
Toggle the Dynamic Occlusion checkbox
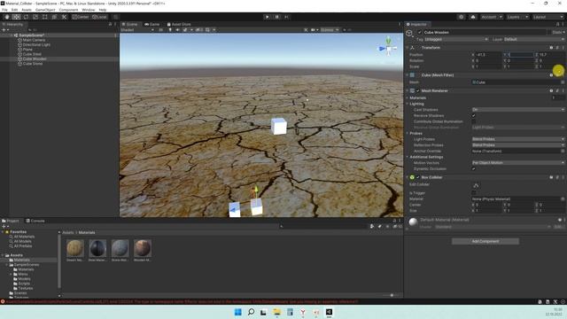(474, 169)
